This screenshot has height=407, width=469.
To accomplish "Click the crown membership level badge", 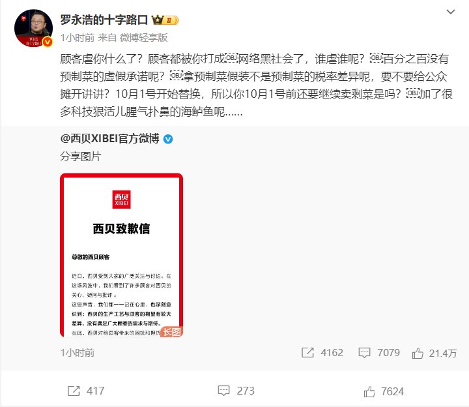I will (x=165, y=20).
